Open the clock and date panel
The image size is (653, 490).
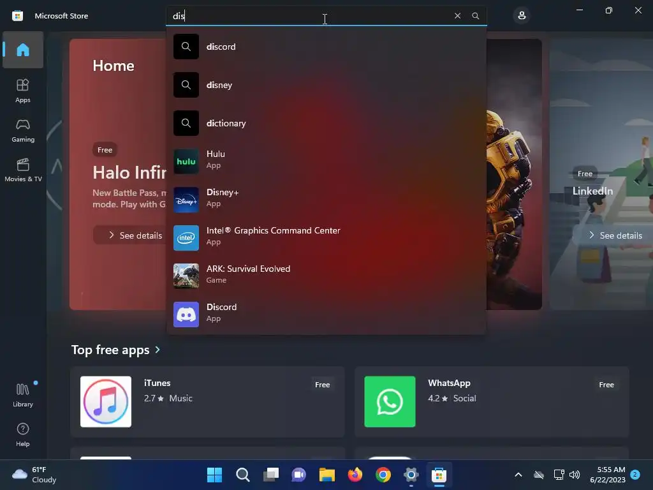coord(608,475)
